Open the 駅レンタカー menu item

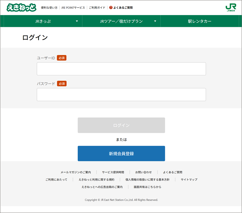[199, 21]
